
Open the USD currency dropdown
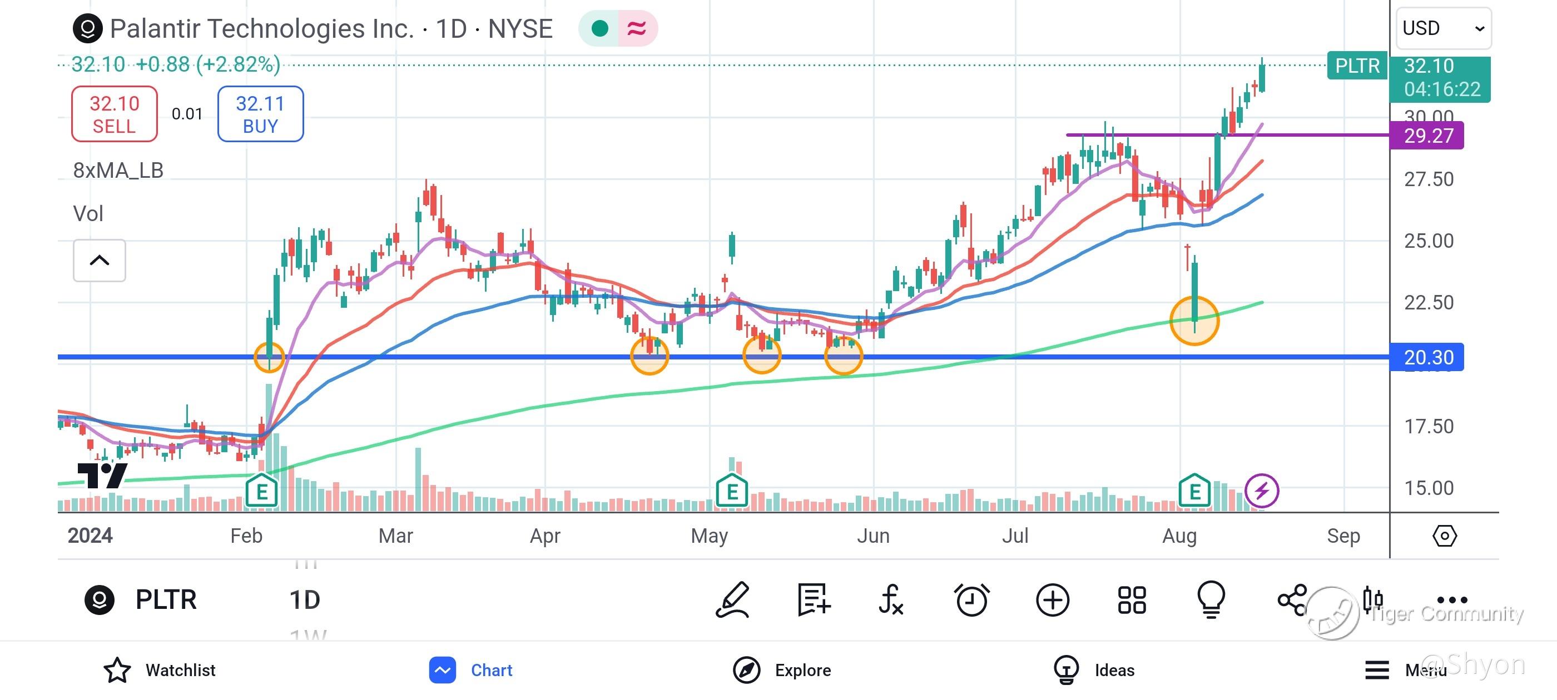coord(1443,28)
